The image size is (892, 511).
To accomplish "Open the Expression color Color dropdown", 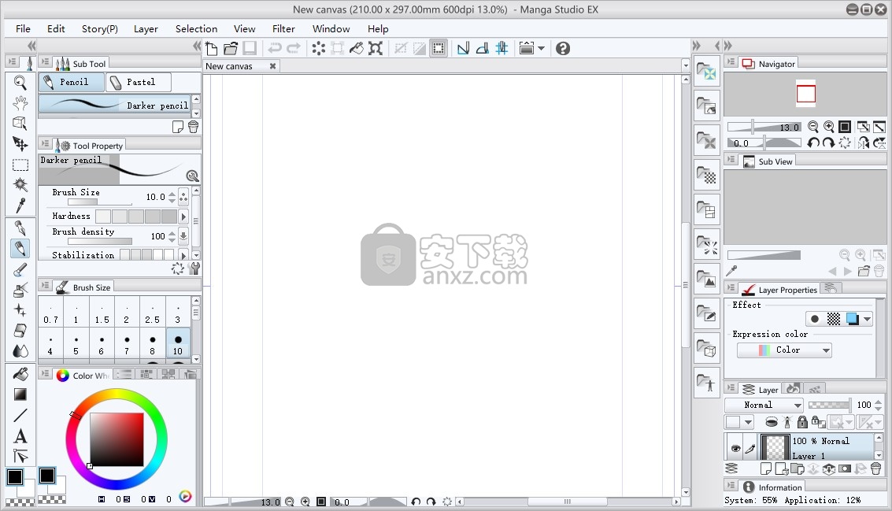I will [x=784, y=350].
